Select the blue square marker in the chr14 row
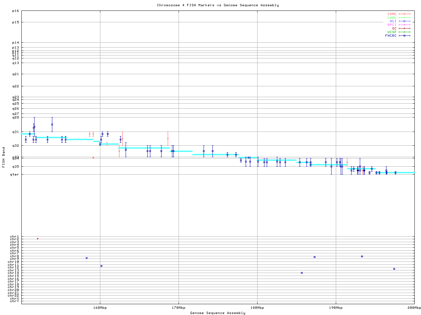Image resolution: width=421 pixels, height=315 pixels. [302, 273]
